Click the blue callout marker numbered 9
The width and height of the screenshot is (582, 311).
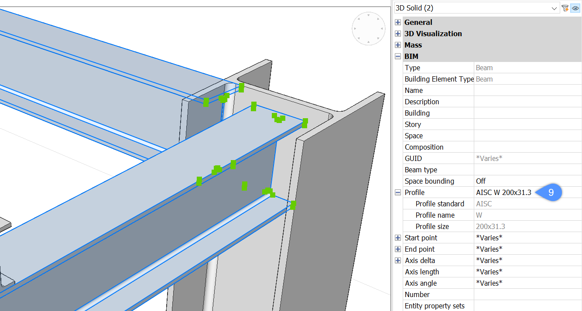[x=550, y=192]
